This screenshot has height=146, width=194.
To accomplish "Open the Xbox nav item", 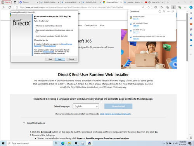I will coord(102,25).
